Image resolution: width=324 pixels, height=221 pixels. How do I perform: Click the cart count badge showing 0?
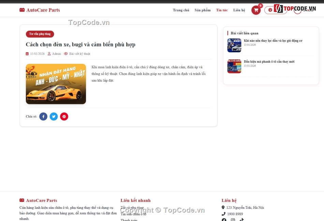point(260,6)
